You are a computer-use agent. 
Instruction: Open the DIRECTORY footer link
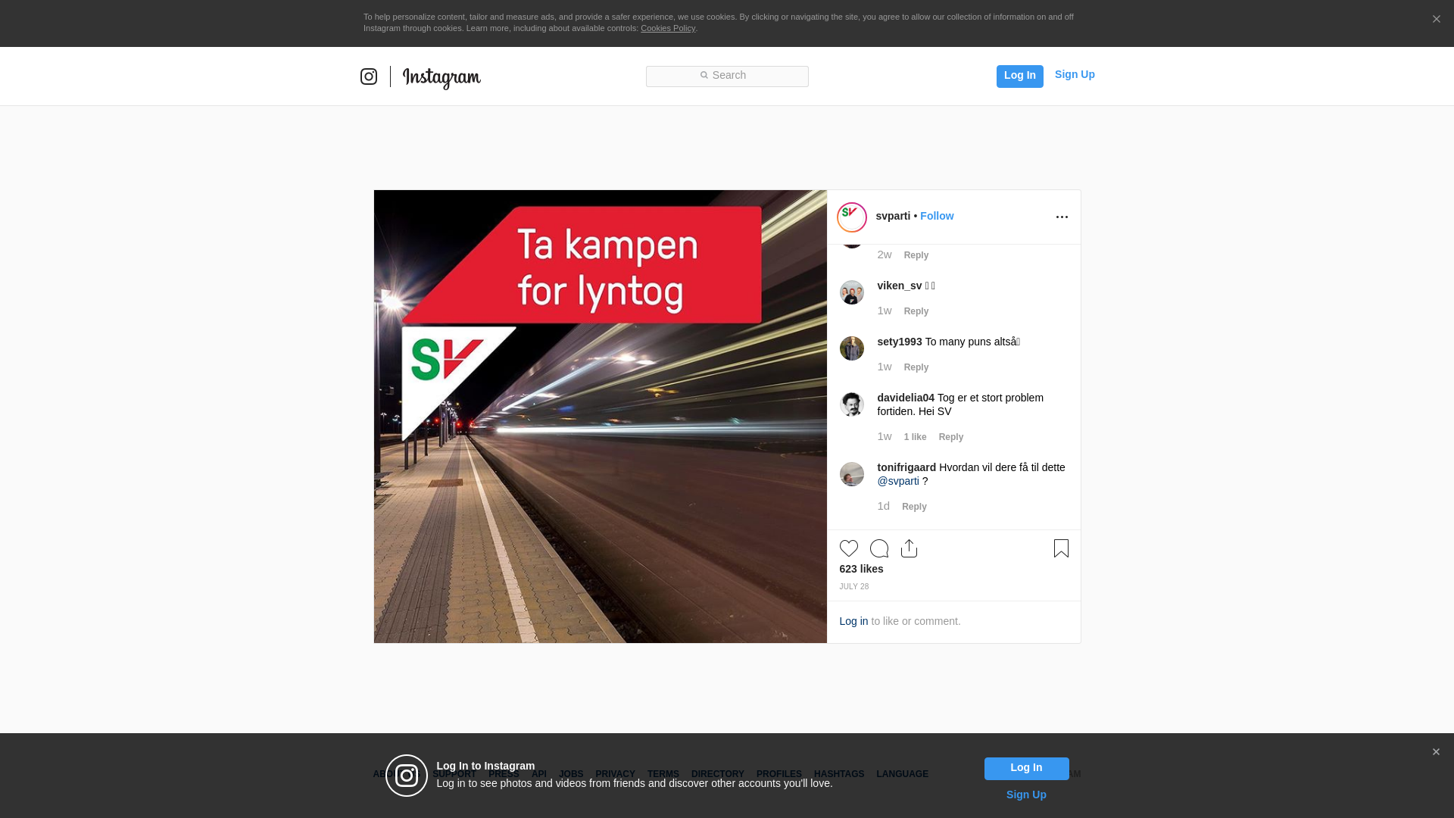[718, 774]
